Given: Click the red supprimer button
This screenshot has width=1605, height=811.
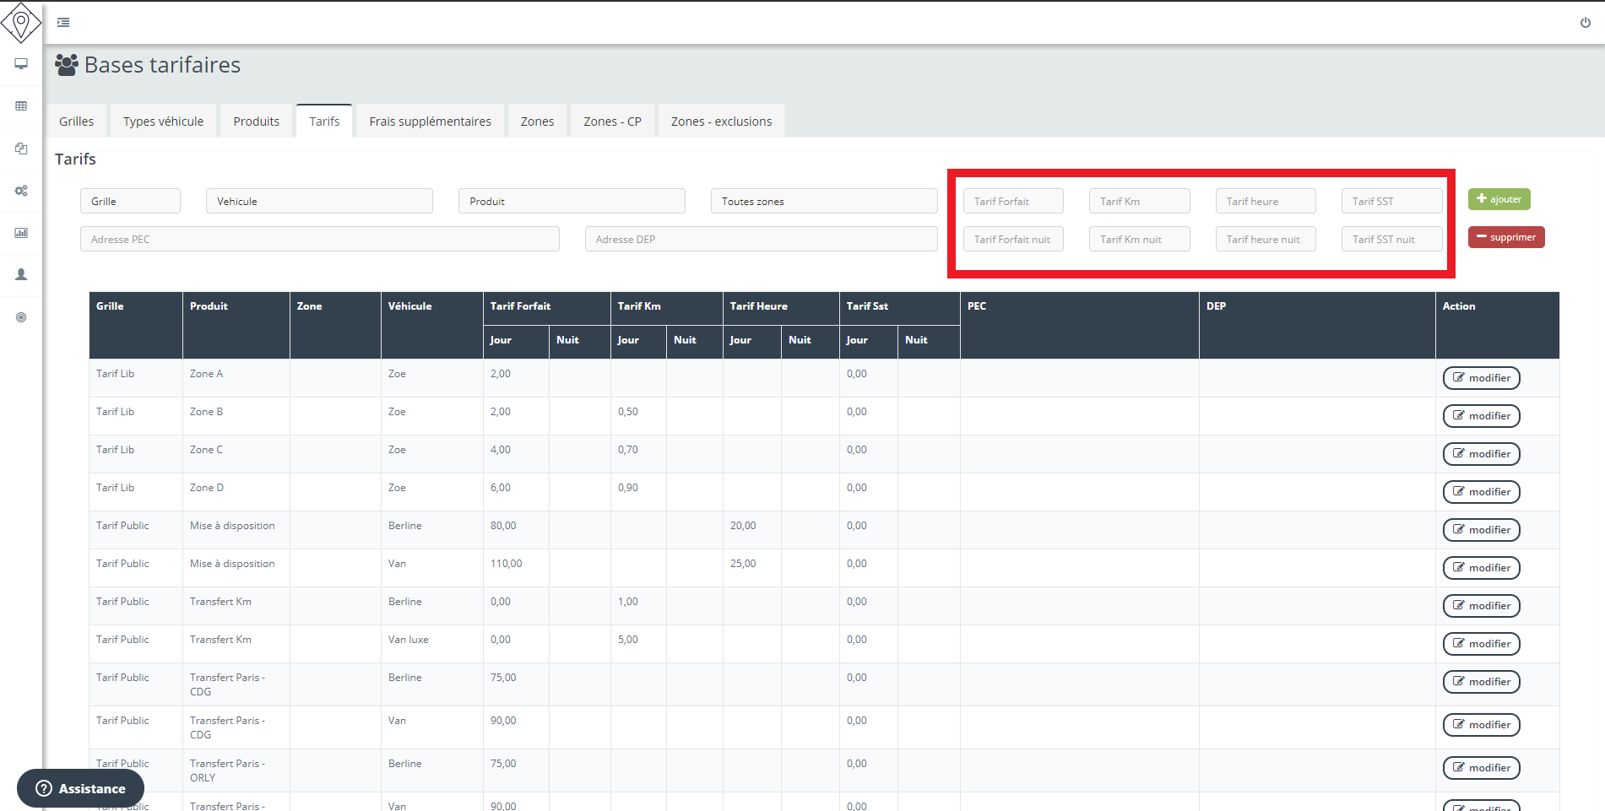Looking at the screenshot, I should (1505, 237).
